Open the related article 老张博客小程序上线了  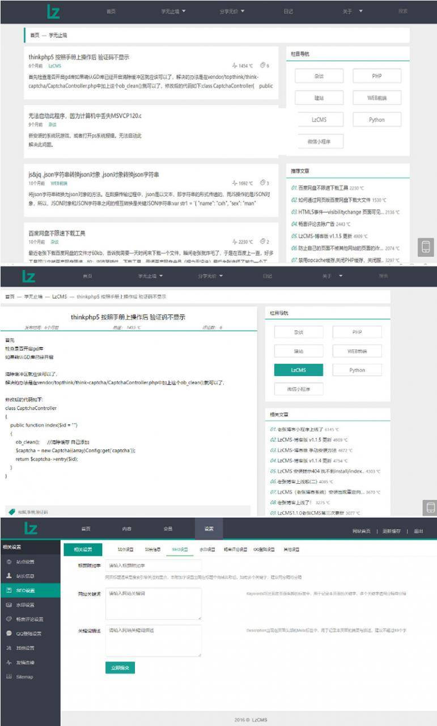click(x=300, y=429)
